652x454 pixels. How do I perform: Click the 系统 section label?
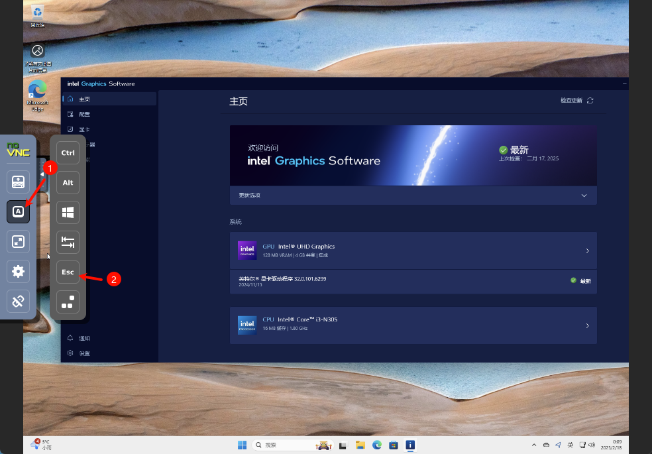coord(235,221)
